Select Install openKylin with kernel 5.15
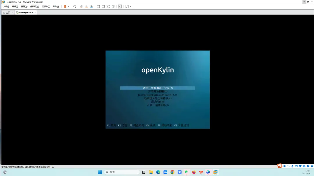The height and width of the screenshot is (176, 314). click(x=158, y=95)
